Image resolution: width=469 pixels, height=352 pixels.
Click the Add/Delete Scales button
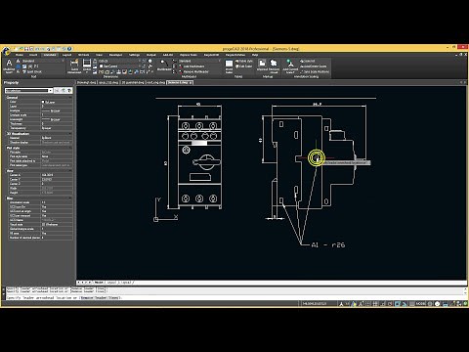(x=313, y=66)
